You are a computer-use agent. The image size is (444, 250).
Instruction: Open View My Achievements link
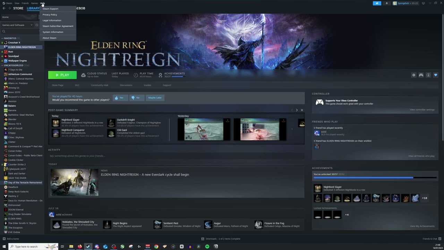point(422,226)
